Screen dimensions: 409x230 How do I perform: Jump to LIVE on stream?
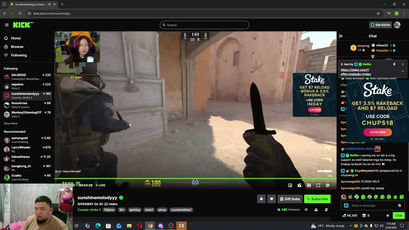click(x=100, y=185)
